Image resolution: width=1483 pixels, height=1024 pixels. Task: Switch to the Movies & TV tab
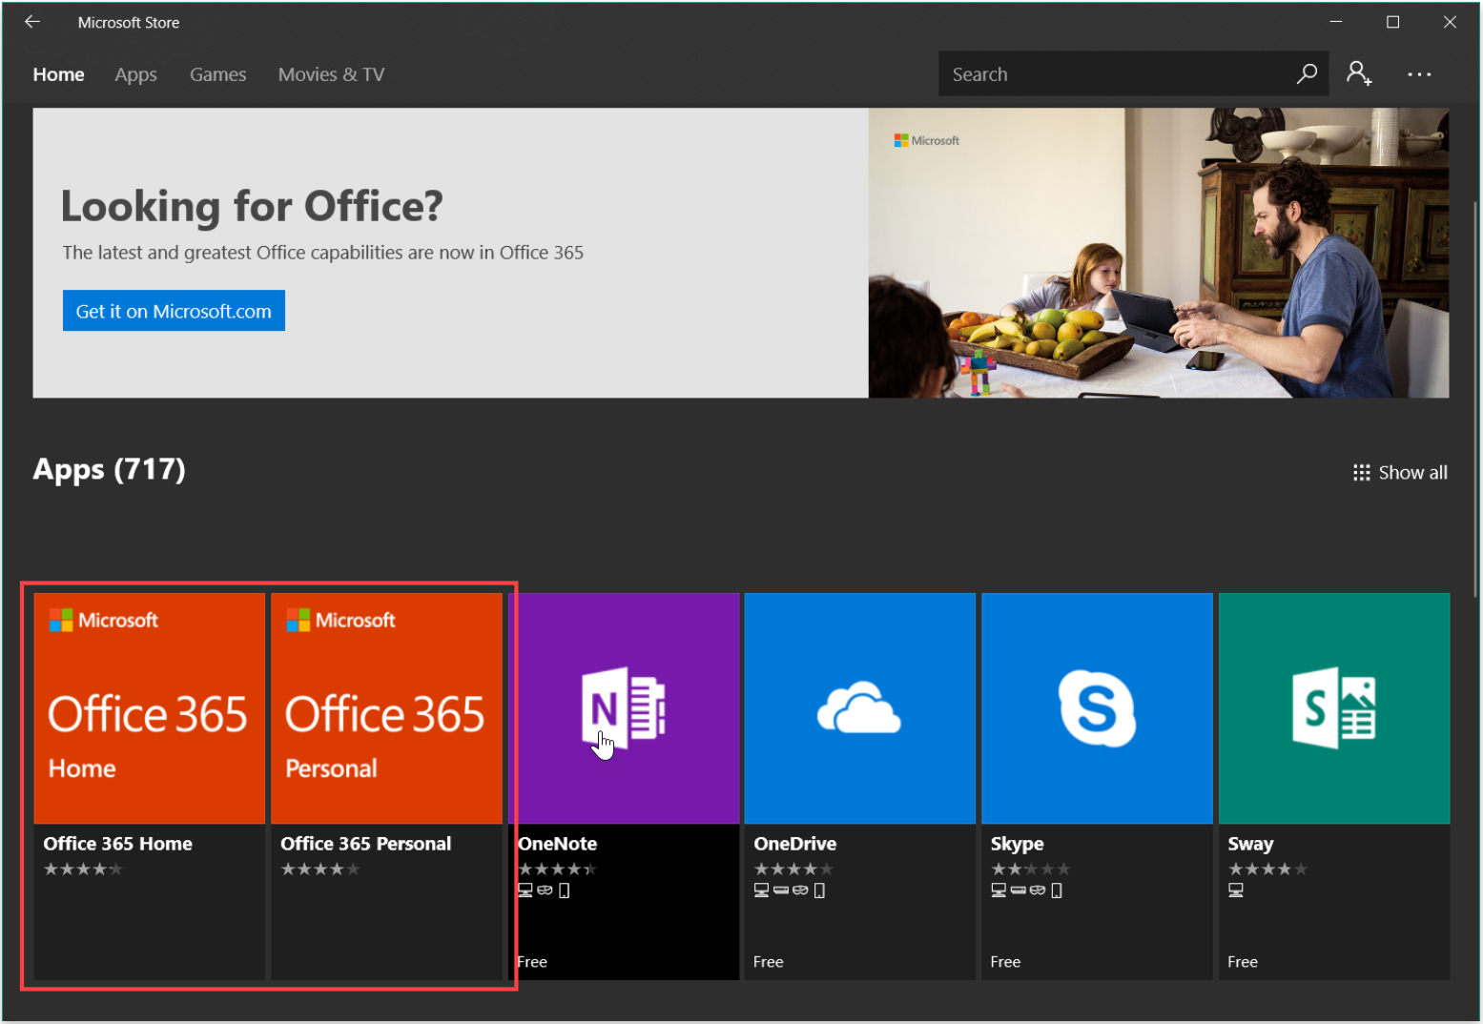click(x=331, y=74)
